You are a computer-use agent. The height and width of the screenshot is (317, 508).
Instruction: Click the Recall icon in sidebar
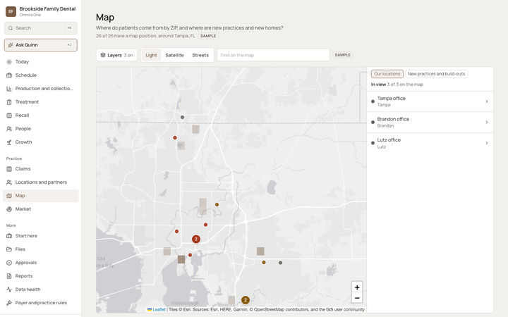click(x=9, y=115)
